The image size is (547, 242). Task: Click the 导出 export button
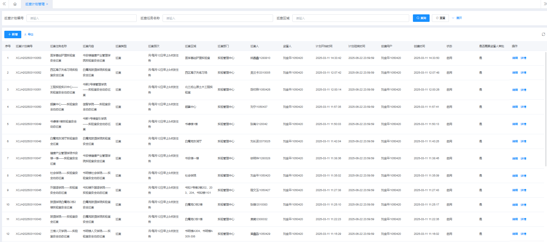point(29,34)
